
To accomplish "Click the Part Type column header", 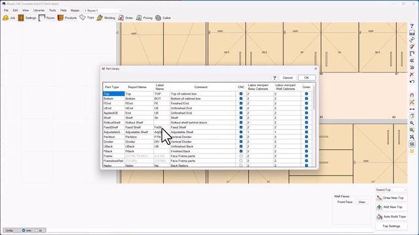I will 112,87.
